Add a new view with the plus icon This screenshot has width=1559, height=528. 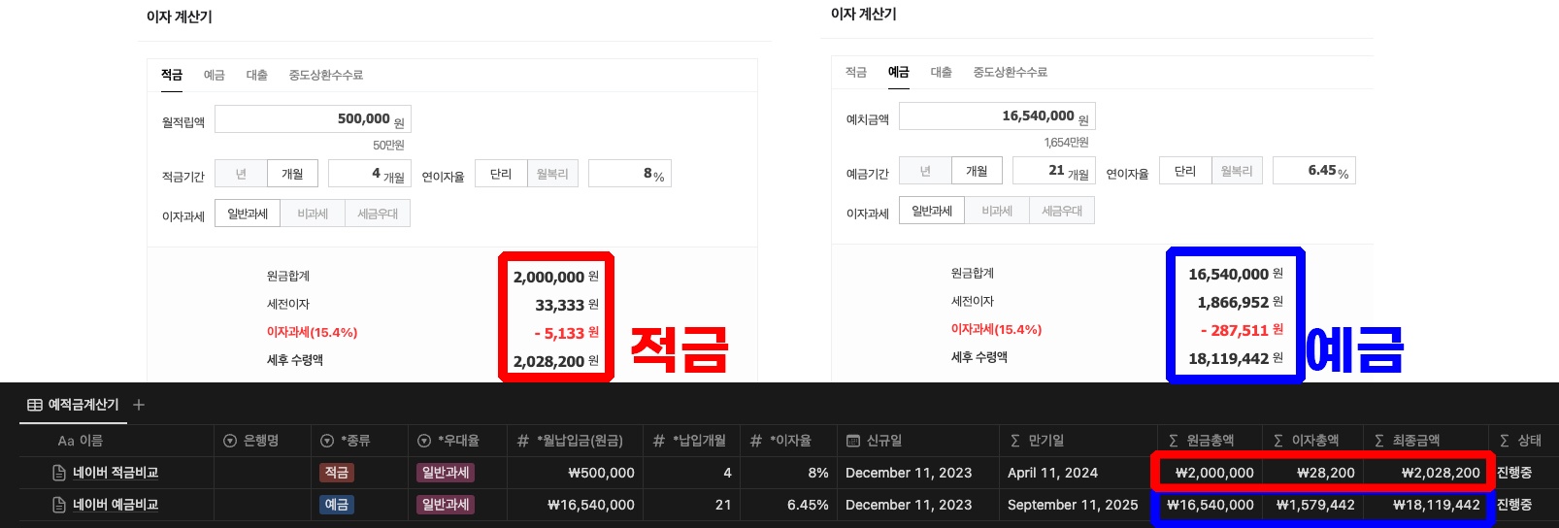139,405
